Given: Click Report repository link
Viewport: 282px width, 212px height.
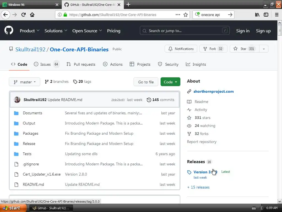Looking at the screenshot, I should point(202,142).
